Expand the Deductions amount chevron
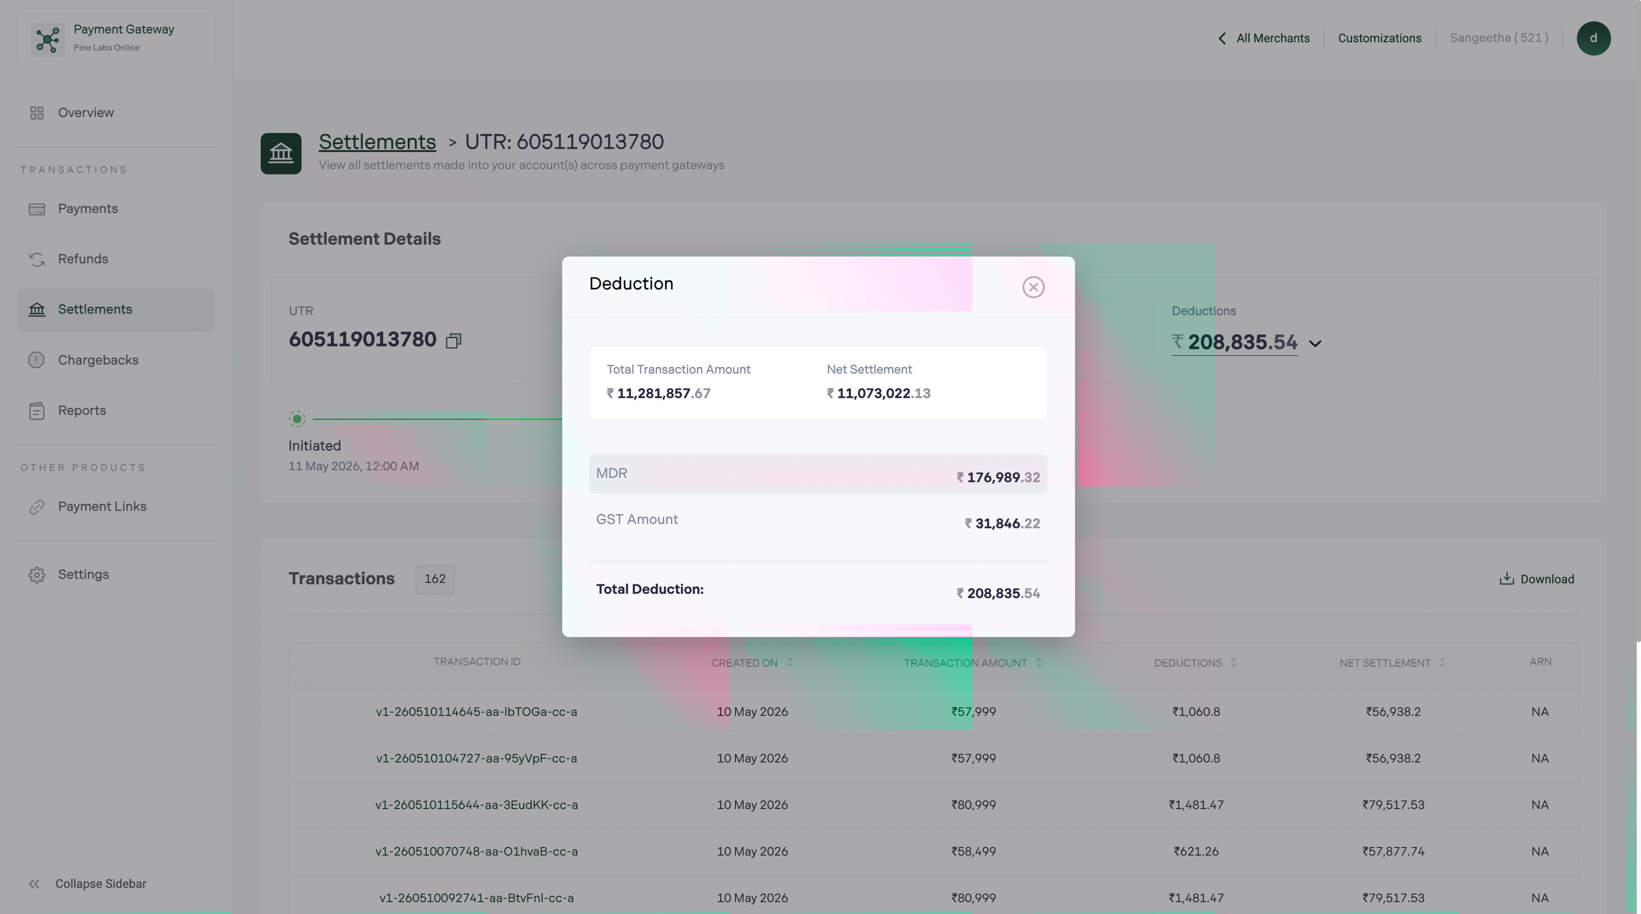This screenshot has height=914, width=1641. 1315,343
